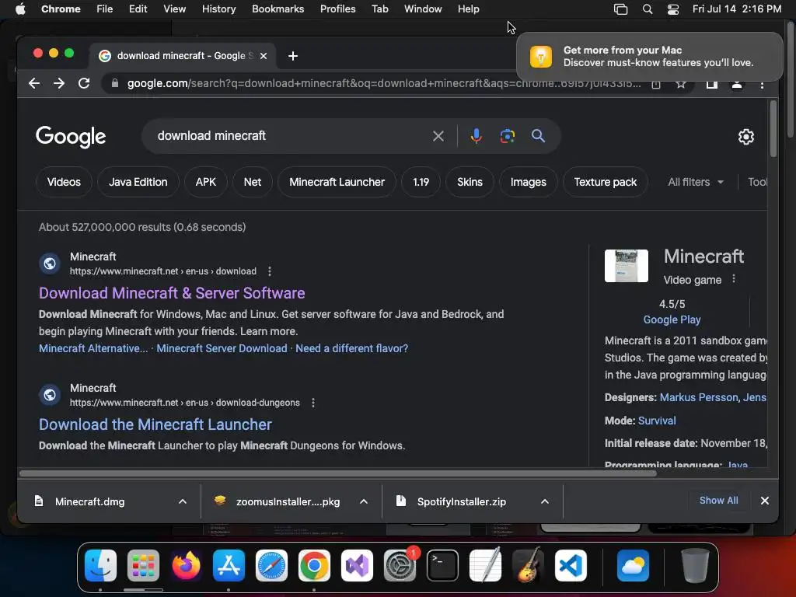Open Google Lens image search
The image size is (796, 597).
507,136
